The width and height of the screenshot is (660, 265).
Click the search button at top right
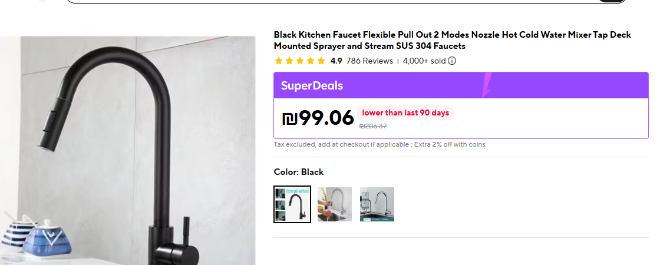click(x=613, y=1)
